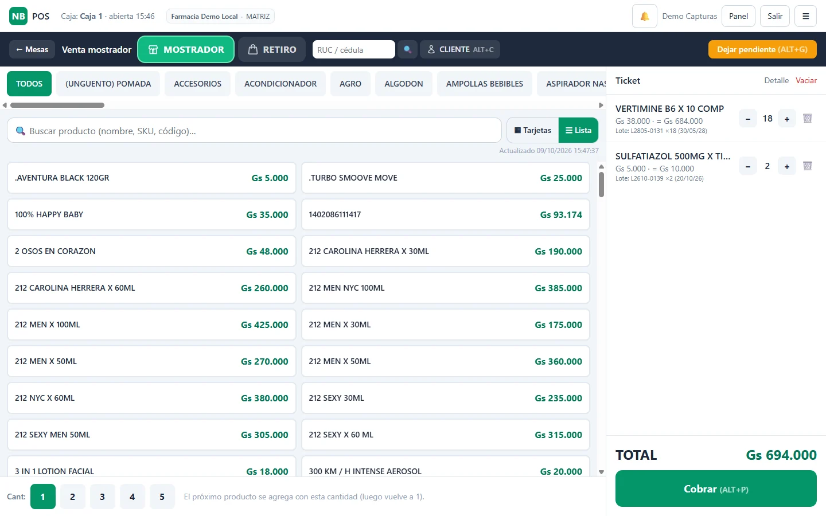Set quantity preset to 1
This screenshot has height=516, width=826.
tap(42, 497)
